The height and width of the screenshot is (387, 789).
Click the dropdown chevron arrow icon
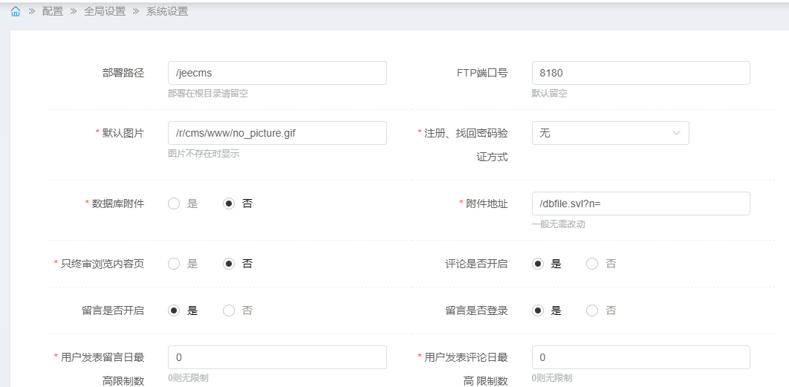pos(676,133)
